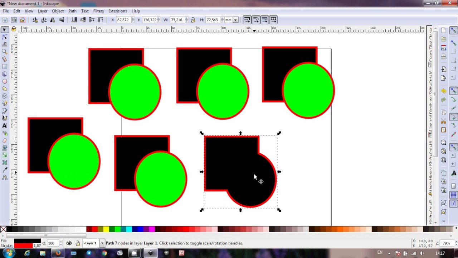Toggle guide lock at ruler corner
Viewport: 458px width, 258px height.
[x=14, y=29]
